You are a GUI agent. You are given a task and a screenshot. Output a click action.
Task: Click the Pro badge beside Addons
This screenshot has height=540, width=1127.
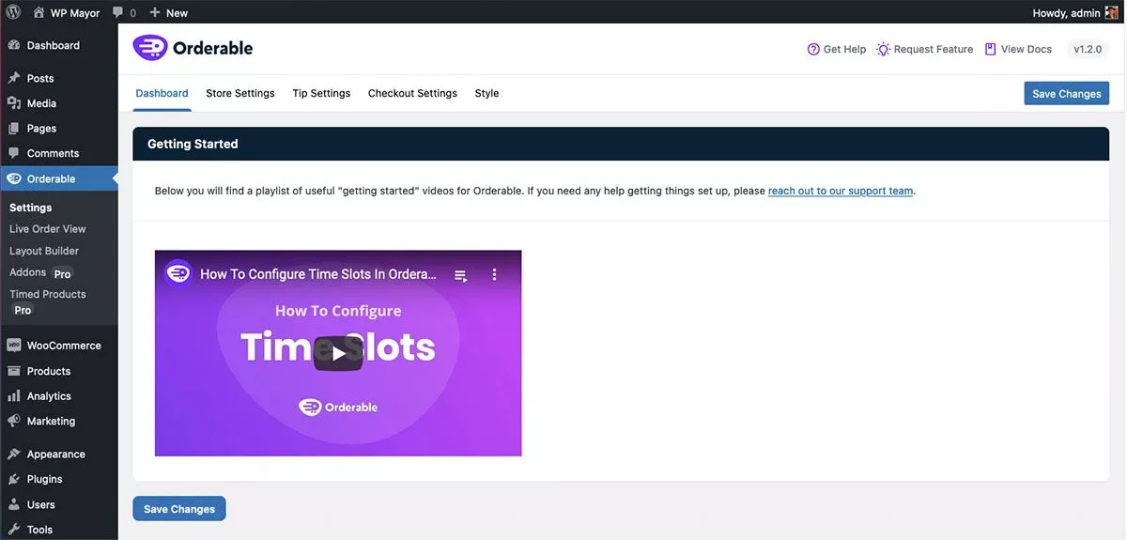[x=62, y=274]
